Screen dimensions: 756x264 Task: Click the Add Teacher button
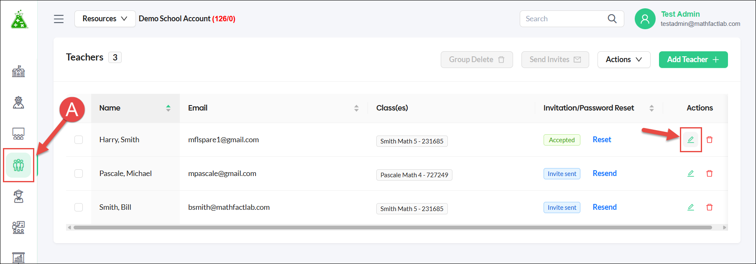click(693, 60)
